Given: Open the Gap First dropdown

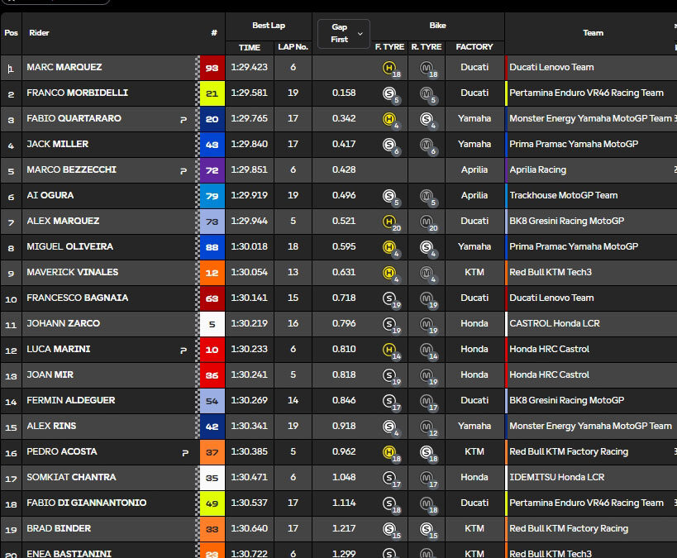Looking at the screenshot, I should pyautogui.click(x=344, y=33).
